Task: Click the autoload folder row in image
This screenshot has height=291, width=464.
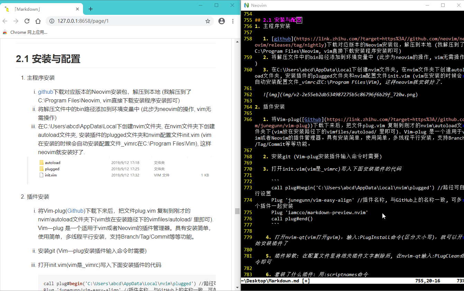Action: (x=123, y=162)
